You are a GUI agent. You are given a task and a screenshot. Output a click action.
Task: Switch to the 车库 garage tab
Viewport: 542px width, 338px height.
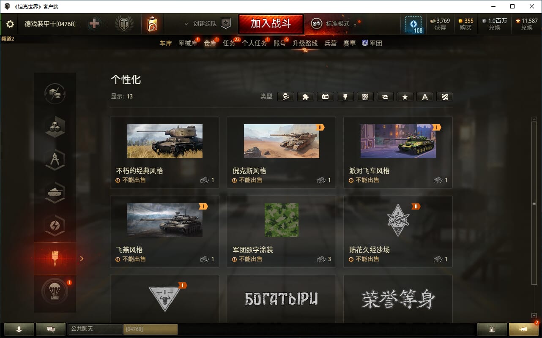tap(166, 43)
